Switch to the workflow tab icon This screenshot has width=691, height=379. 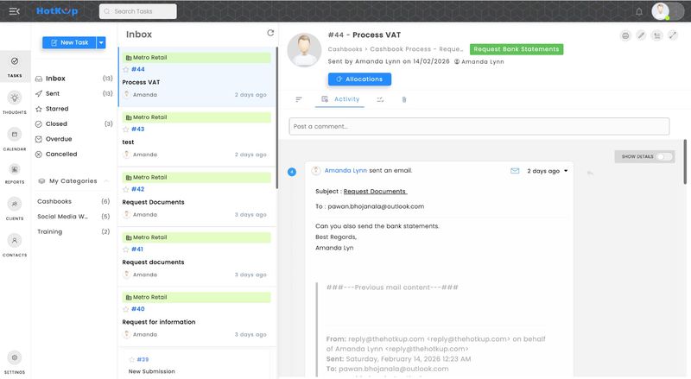[x=380, y=99]
